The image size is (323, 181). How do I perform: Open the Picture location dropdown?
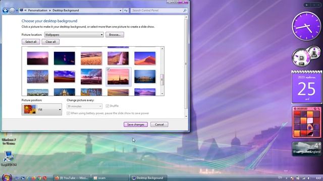pyautogui.click(x=74, y=35)
